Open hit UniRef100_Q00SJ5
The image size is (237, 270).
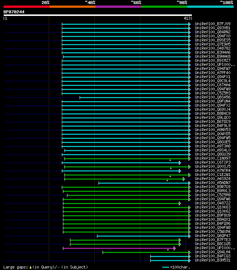pos(213,167)
